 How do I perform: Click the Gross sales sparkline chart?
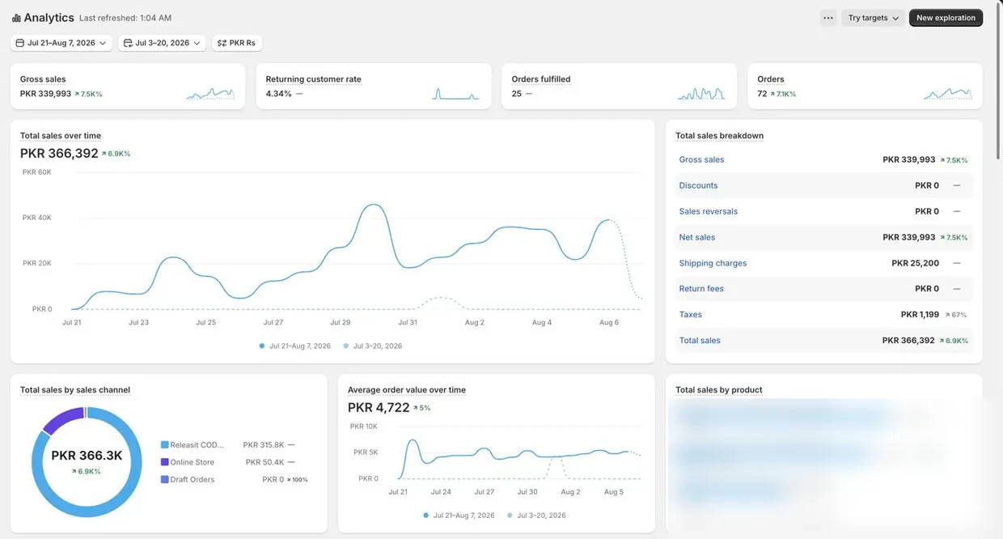(x=210, y=94)
